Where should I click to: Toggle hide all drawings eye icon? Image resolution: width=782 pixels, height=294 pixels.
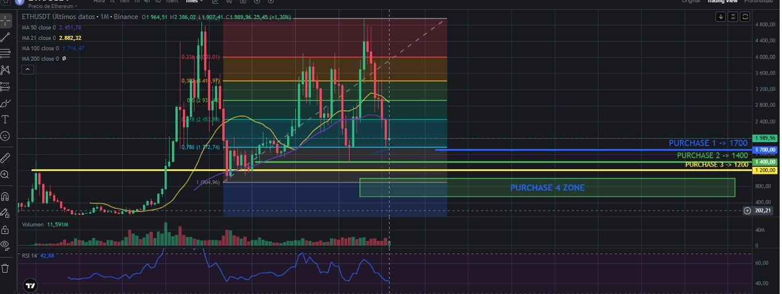(x=6, y=245)
